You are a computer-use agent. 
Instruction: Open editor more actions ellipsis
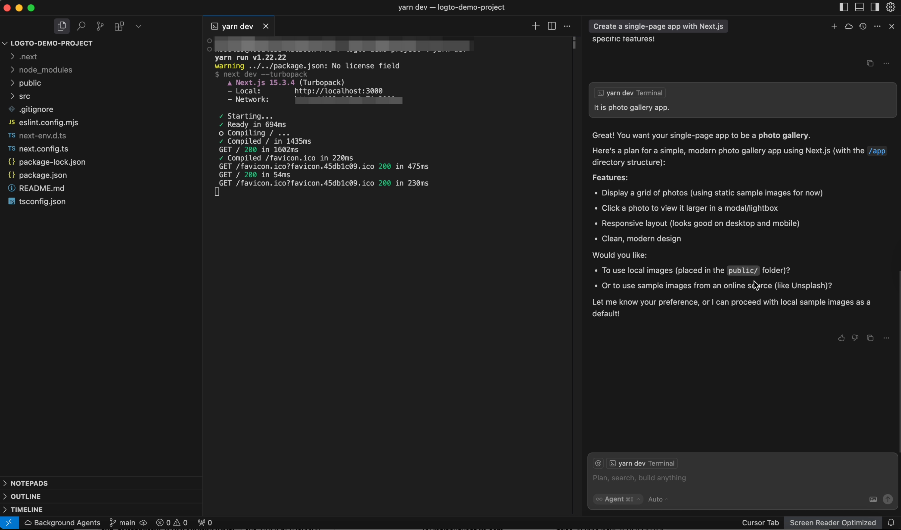(x=568, y=26)
